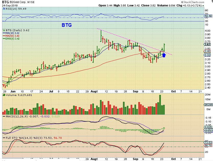213x161 pixels.
Task: Click the tallest green volume bar
Action: click(x=160, y=105)
